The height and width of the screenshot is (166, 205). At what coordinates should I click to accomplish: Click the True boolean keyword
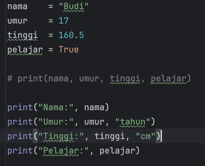(69, 50)
